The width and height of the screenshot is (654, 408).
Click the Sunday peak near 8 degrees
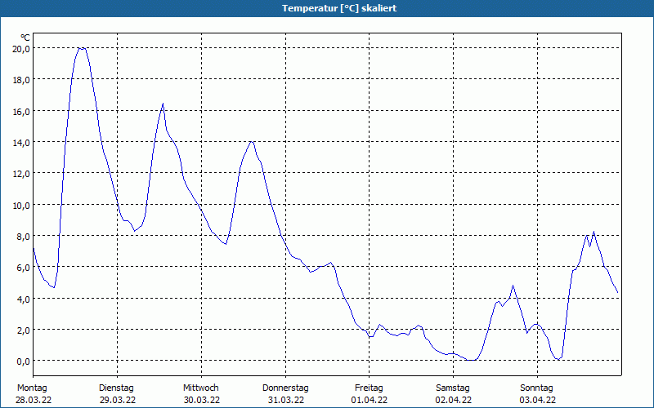coord(594,233)
